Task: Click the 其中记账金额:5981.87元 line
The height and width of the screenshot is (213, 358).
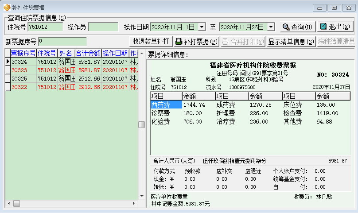Action: [180, 204]
